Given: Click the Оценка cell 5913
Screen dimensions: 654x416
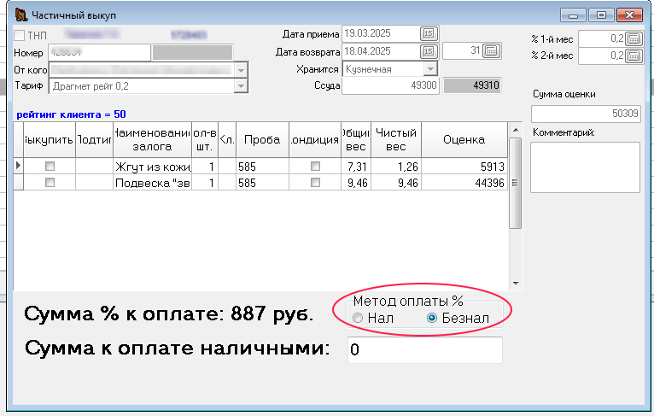Looking at the screenshot, I should click(464, 167).
